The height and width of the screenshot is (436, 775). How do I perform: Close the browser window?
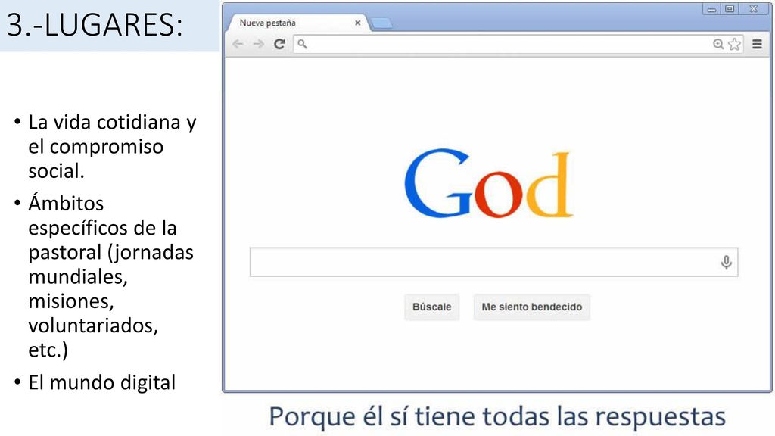coord(754,9)
